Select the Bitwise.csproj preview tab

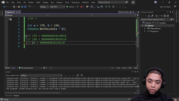[123, 12]
